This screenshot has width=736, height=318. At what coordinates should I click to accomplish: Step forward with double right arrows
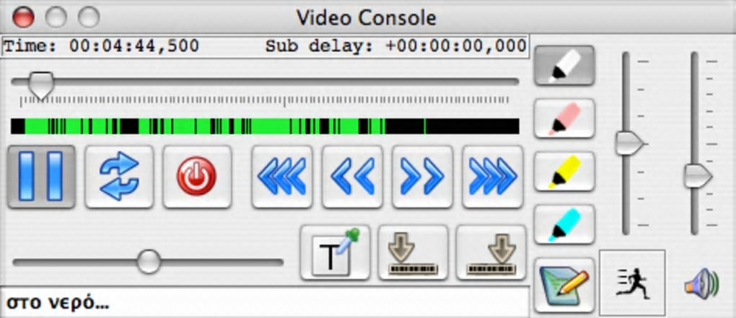[422, 177]
